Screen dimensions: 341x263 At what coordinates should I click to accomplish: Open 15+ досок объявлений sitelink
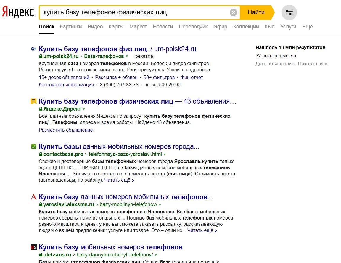[x=64, y=78]
